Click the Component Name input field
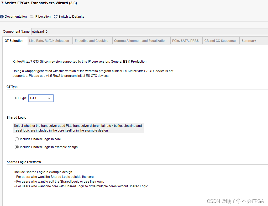Screen dimensions: 268x206 [150, 32]
